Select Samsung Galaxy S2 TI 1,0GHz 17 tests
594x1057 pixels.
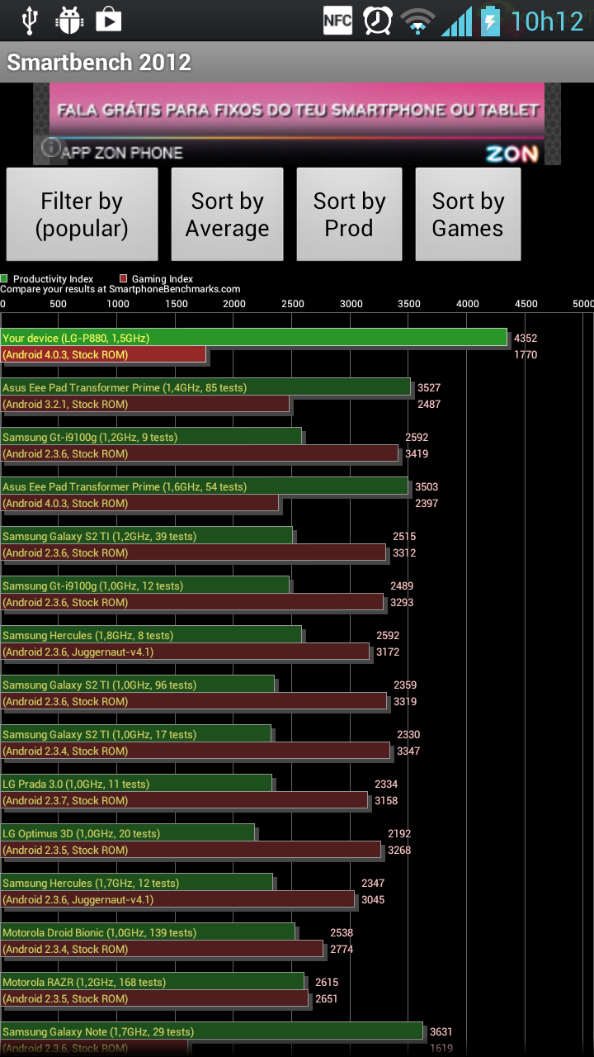pyautogui.click(x=136, y=734)
